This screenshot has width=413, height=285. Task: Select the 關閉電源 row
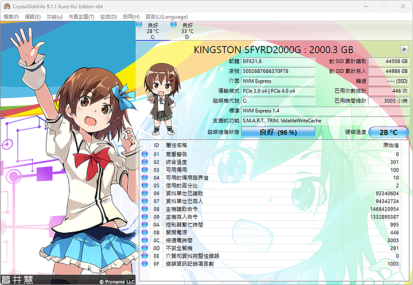point(271,232)
